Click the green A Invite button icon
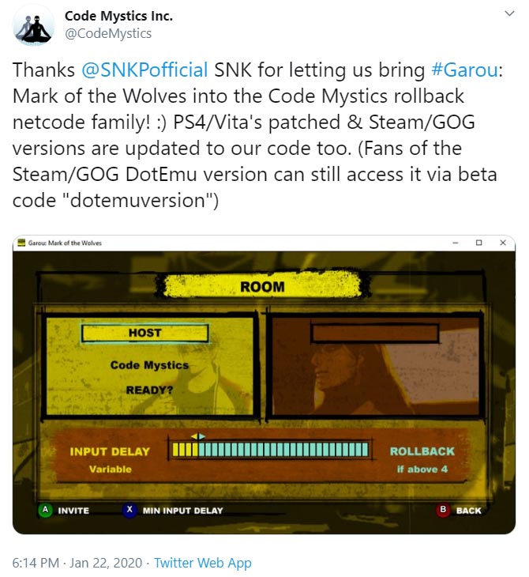Image resolution: width=529 pixels, height=577 pixels. click(x=45, y=510)
